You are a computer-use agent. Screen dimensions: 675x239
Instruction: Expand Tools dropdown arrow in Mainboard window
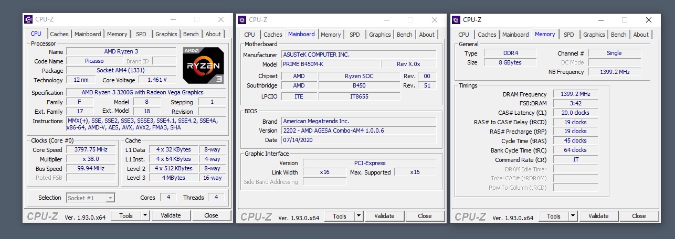359,216
